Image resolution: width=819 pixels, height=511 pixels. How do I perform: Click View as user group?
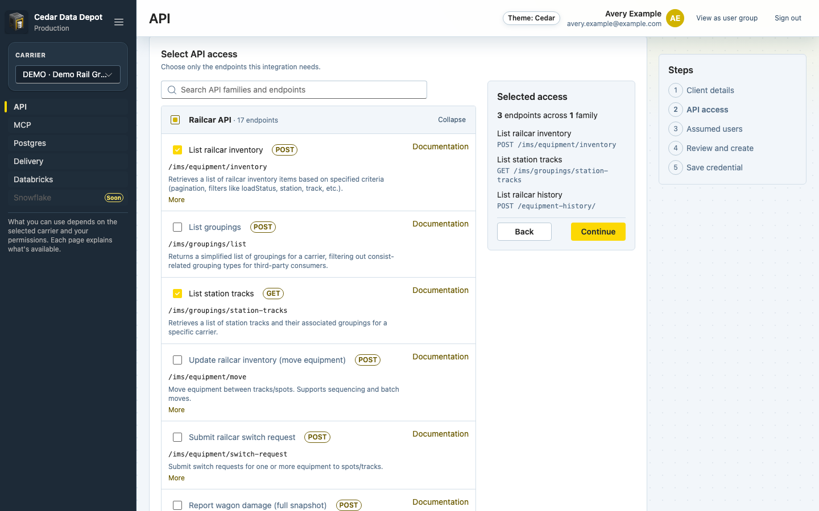click(727, 18)
